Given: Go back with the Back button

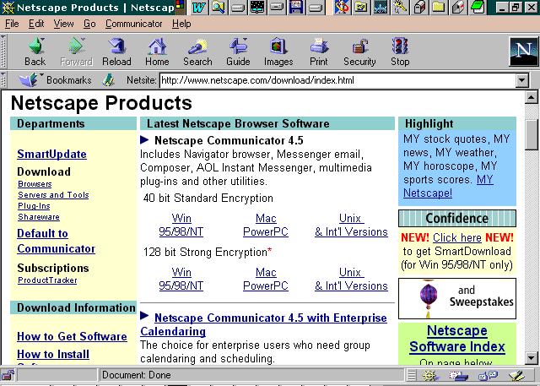Looking at the screenshot, I should click(35, 52).
